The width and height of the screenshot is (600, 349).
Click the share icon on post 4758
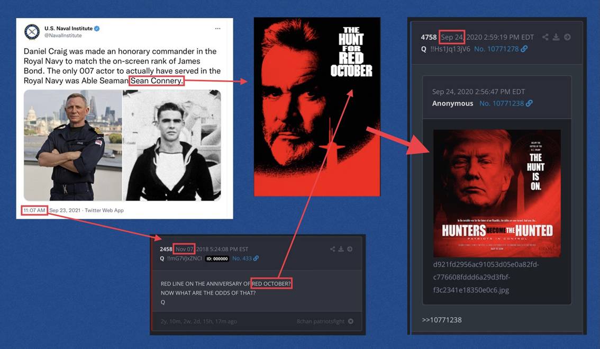[545, 37]
